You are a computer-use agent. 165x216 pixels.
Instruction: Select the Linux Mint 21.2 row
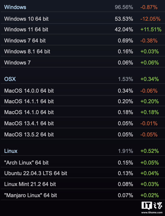coord(83,184)
